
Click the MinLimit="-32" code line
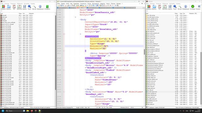pos(99,46)
